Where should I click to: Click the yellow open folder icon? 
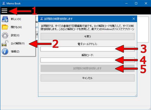click(5, 27)
